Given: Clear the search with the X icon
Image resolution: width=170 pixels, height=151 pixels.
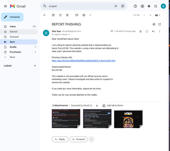Looking at the screenshot, I should click(x=116, y=6).
